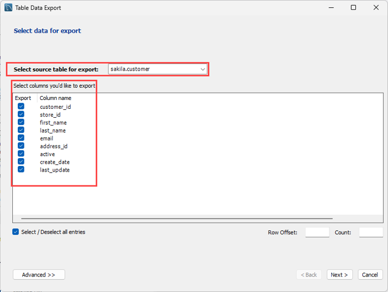Uncheck the store_id export checkbox
This screenshot has height=292, width=388.
coord(21,114)
